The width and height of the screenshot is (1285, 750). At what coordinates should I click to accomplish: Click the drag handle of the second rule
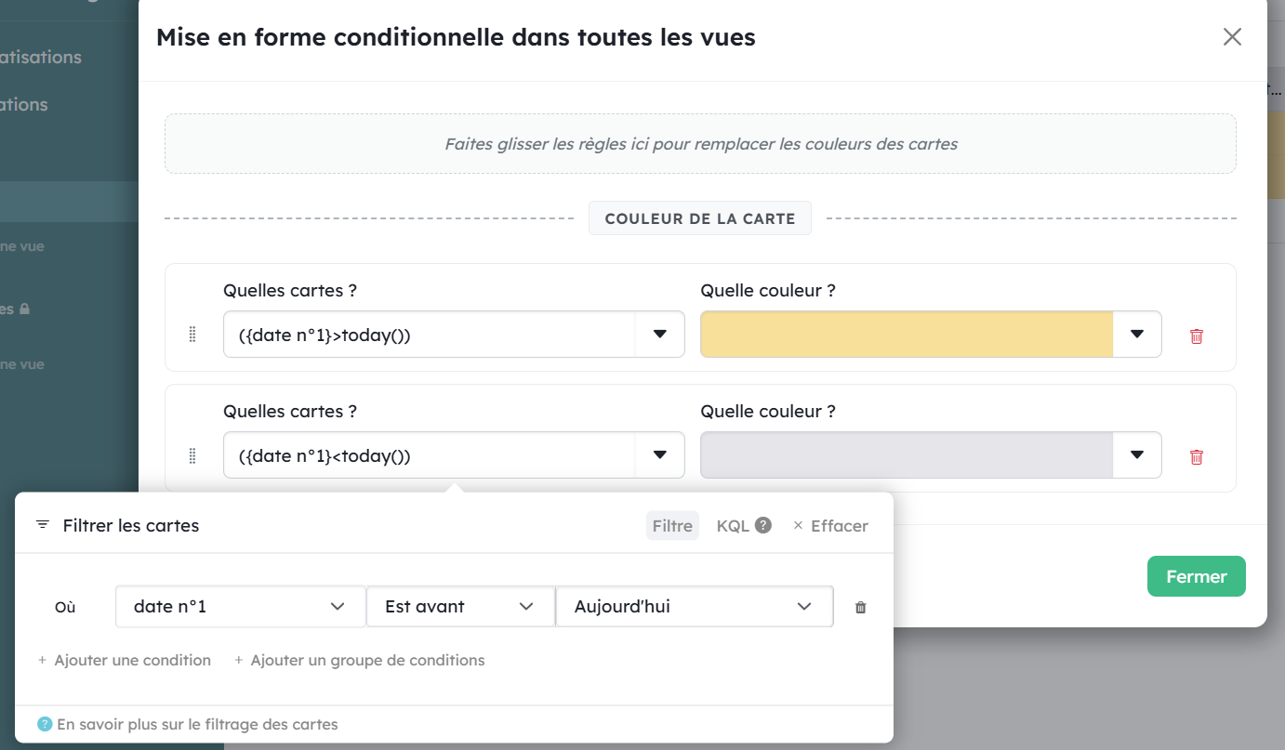coord(192,455)
